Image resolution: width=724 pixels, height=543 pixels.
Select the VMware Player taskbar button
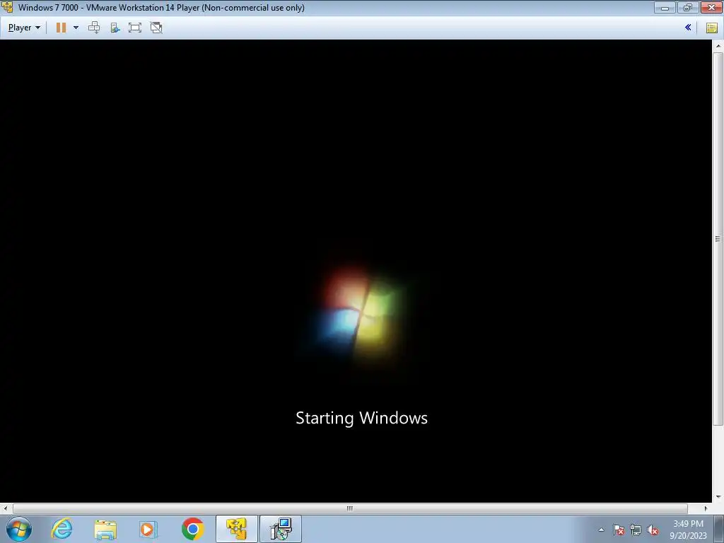[x=236, y=529]
